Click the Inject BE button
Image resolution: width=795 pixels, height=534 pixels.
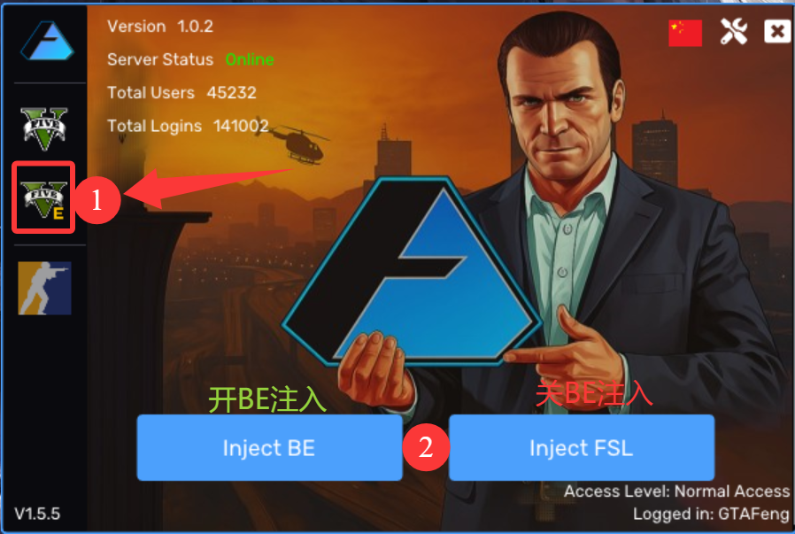(x=269, y=448)
